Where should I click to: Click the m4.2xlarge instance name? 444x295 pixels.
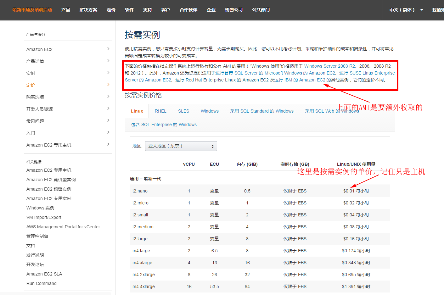click(143, 275)
